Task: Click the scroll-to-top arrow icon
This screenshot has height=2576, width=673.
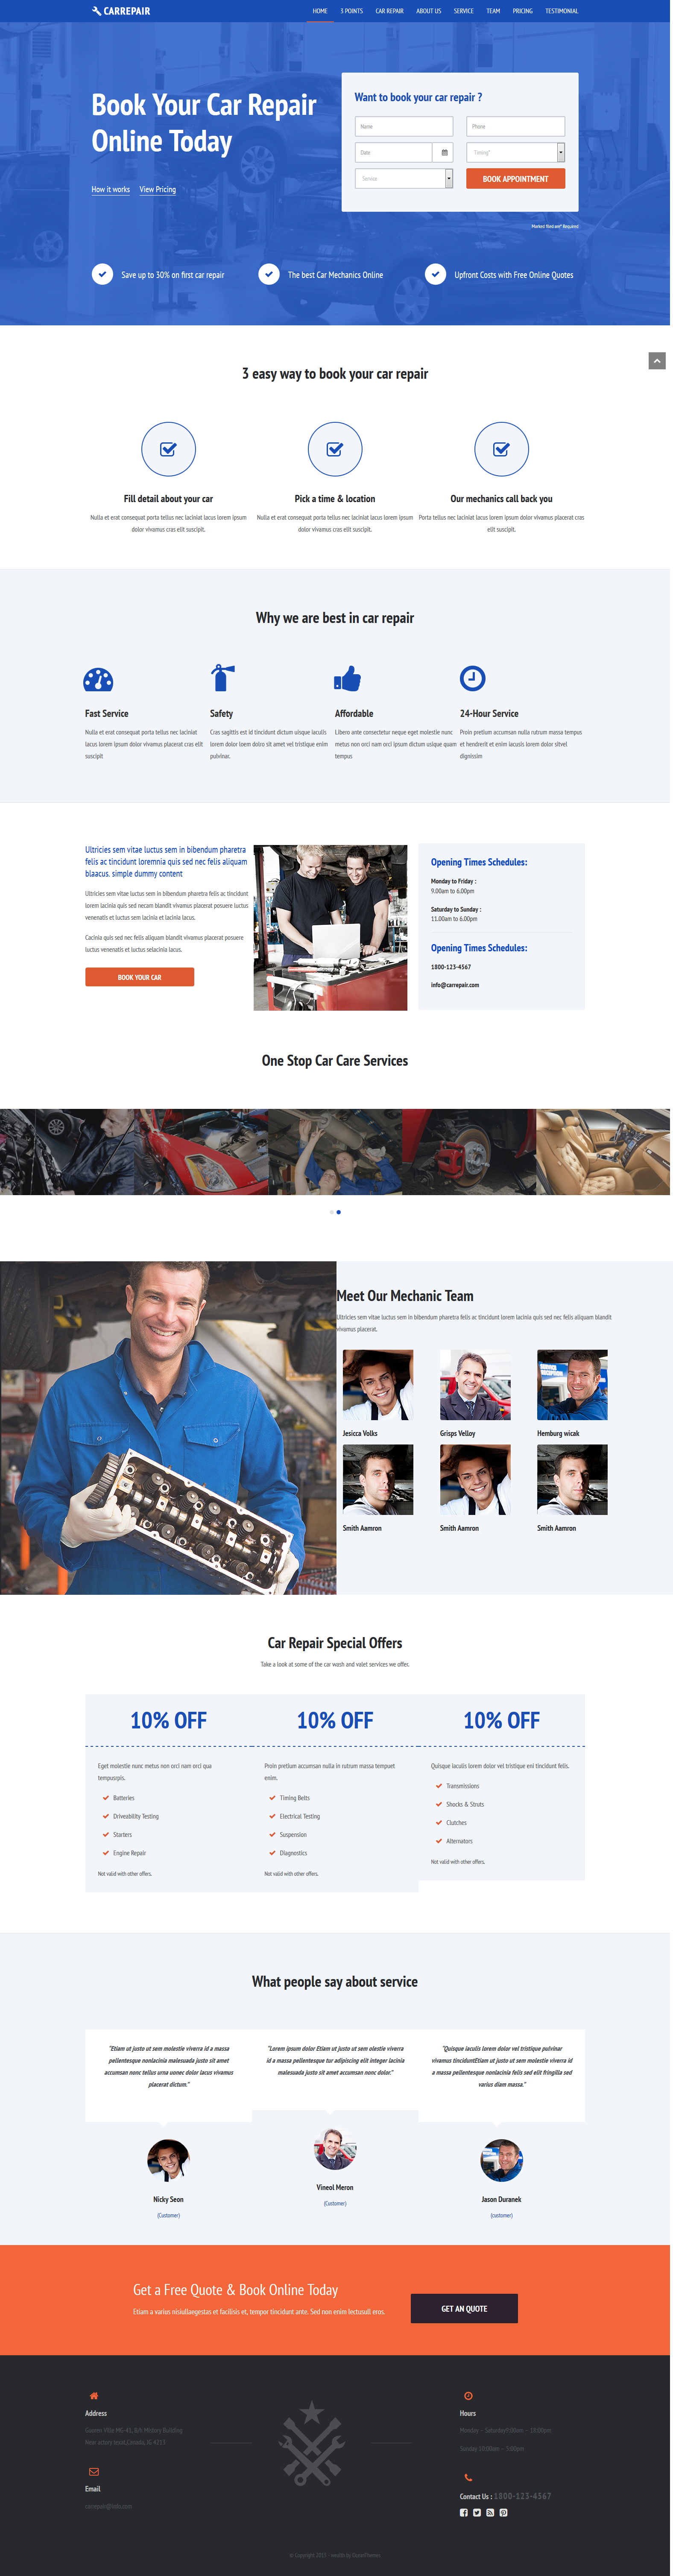Action: tap(657, 361)
